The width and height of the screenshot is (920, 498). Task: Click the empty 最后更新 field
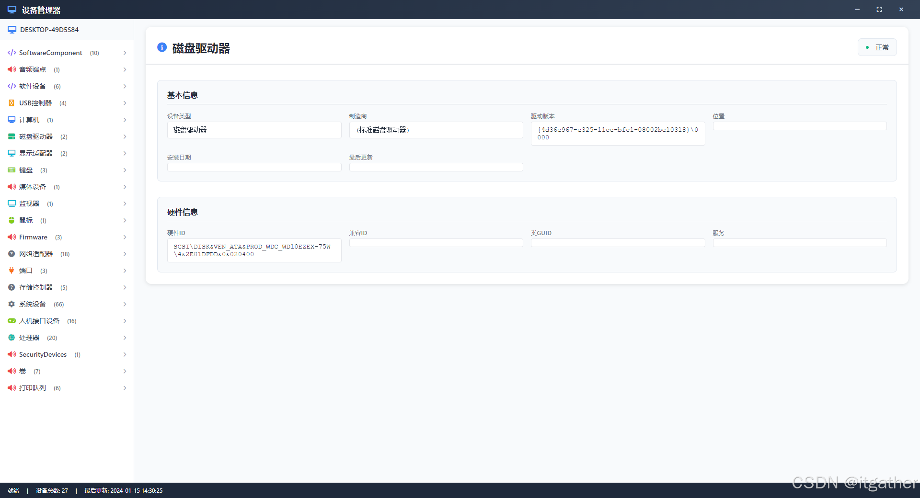436,167
